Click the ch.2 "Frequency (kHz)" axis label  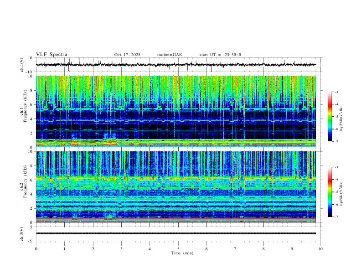(26, 181)
